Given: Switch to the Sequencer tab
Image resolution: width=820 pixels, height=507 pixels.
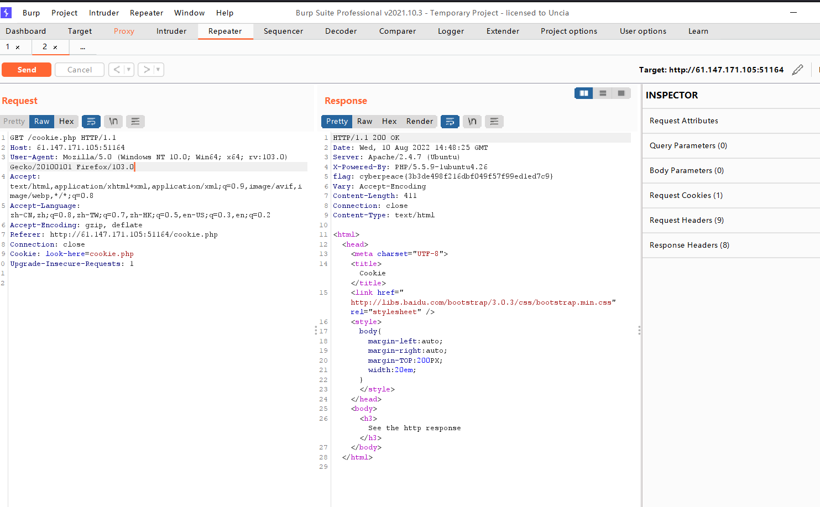Looking at the screenshot, I should [284, 32].
